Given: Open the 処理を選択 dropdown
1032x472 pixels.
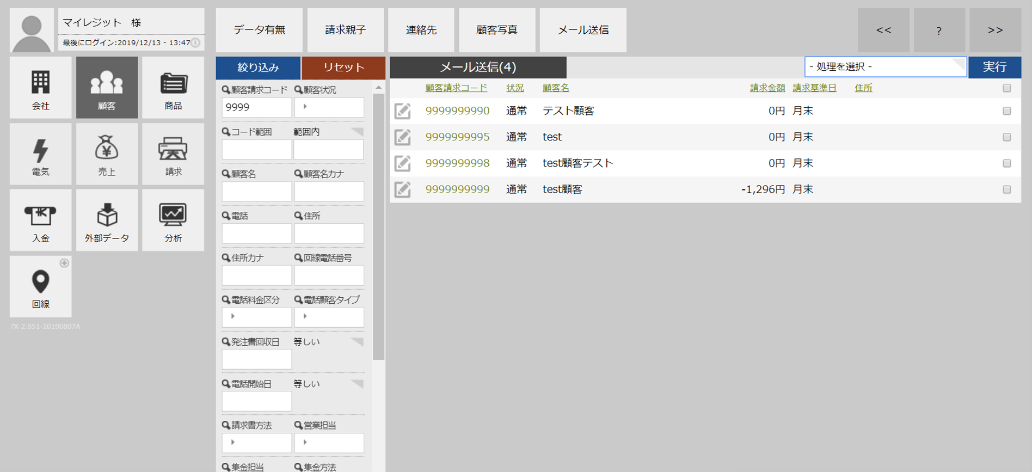Looking at the screenshot, I should pos(885,67).
